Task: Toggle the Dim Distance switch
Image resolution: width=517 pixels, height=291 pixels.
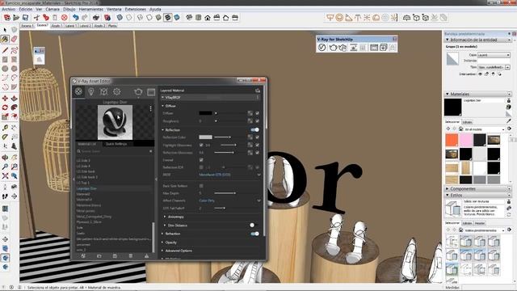Action: point(253,225)
